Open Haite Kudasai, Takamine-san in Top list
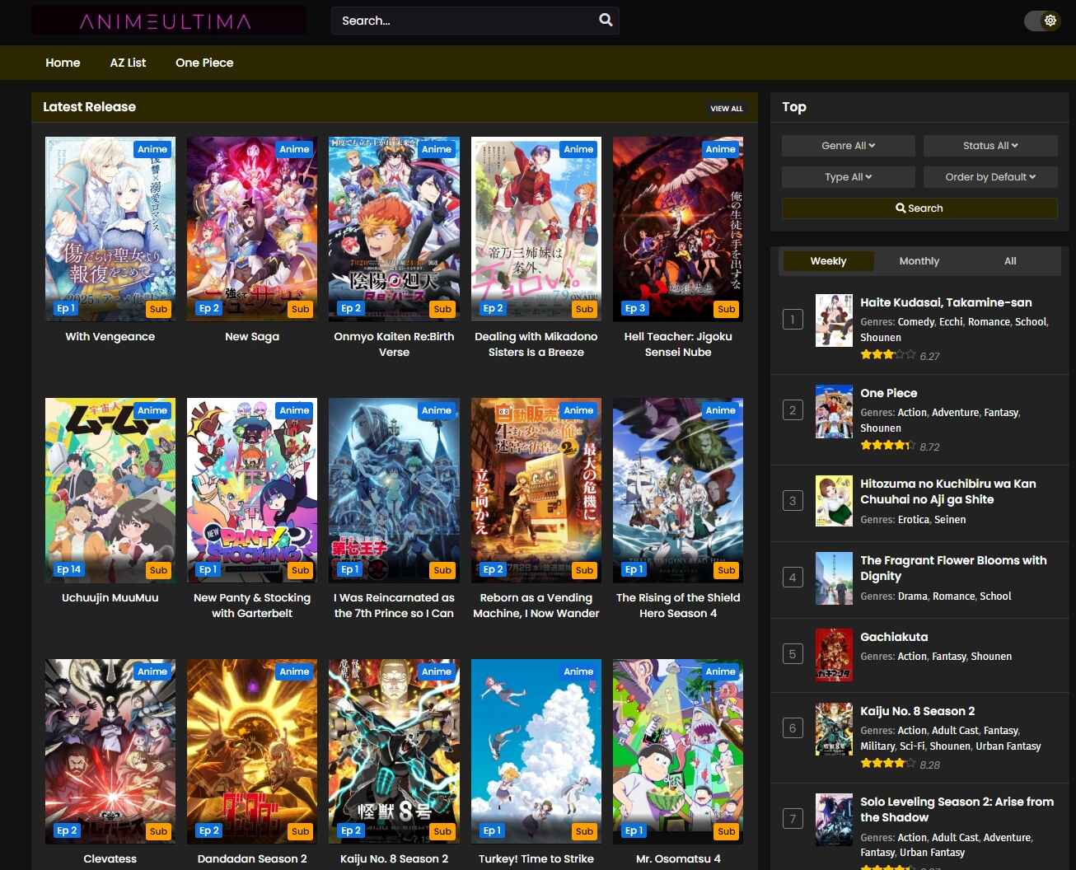The width and height of the screenshot is (1076, 870). (946, 302)
